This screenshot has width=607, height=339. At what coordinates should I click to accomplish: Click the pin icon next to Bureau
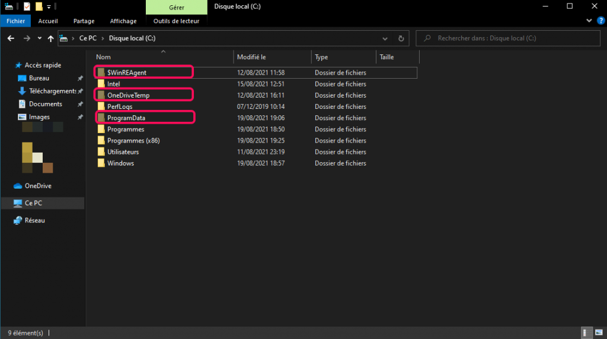80,78
